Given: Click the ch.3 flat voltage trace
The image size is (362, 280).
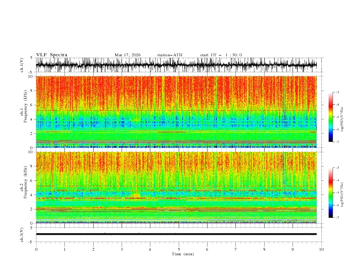Looking at the screenshot, I should [x=176, y=234].
